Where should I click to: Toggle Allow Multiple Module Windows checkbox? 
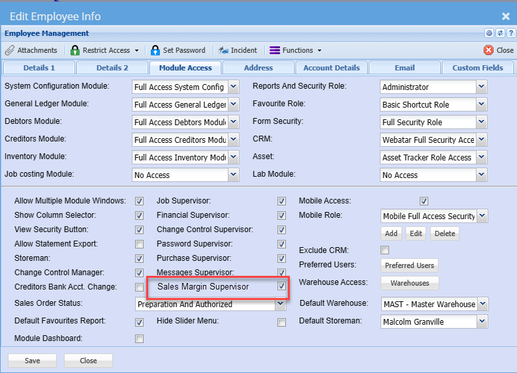click(140, 201)
